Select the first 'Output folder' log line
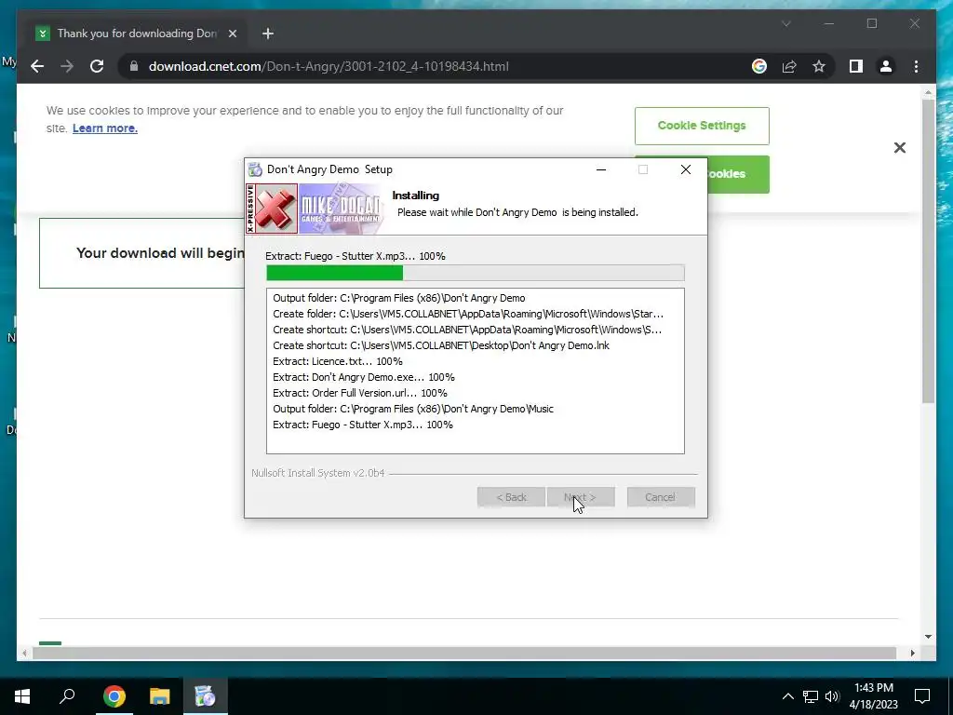This screenshot has width=953, height=715. pyautogui.click(x=398, y=298)
